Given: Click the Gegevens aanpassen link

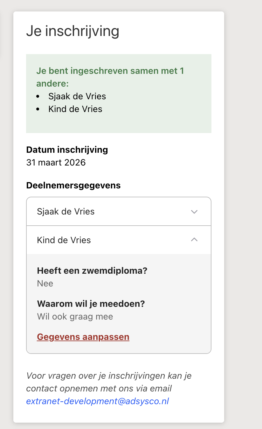Looking at the screenshot, I should (83, 337).
